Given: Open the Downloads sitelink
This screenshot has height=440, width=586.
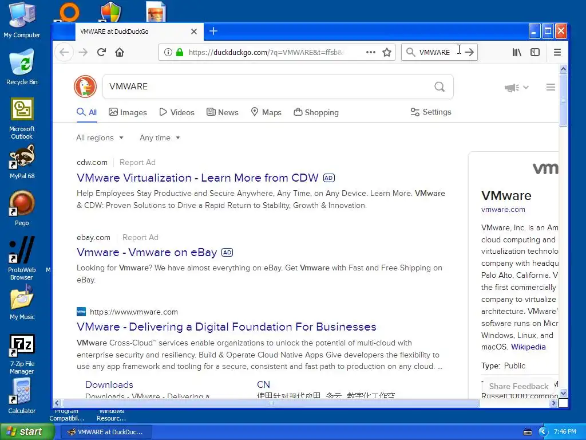Looking at the screenshot, I should [x=109, y=384].
